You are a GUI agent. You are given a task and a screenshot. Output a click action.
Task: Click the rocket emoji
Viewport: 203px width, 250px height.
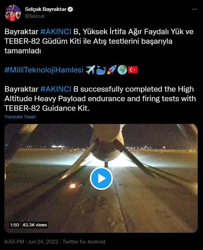112,70
